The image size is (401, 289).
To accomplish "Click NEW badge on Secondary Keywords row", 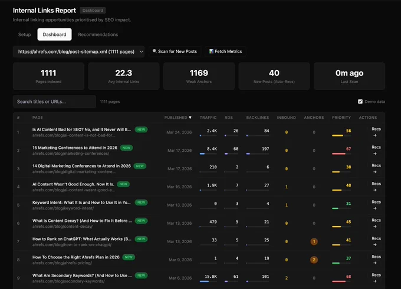I will (141, 275).
